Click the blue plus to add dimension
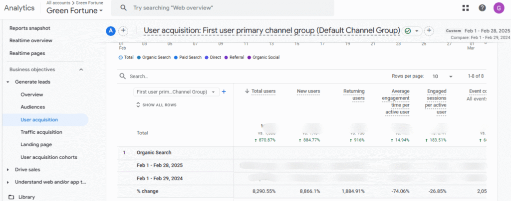511x201 pixels. click(224, 92)
